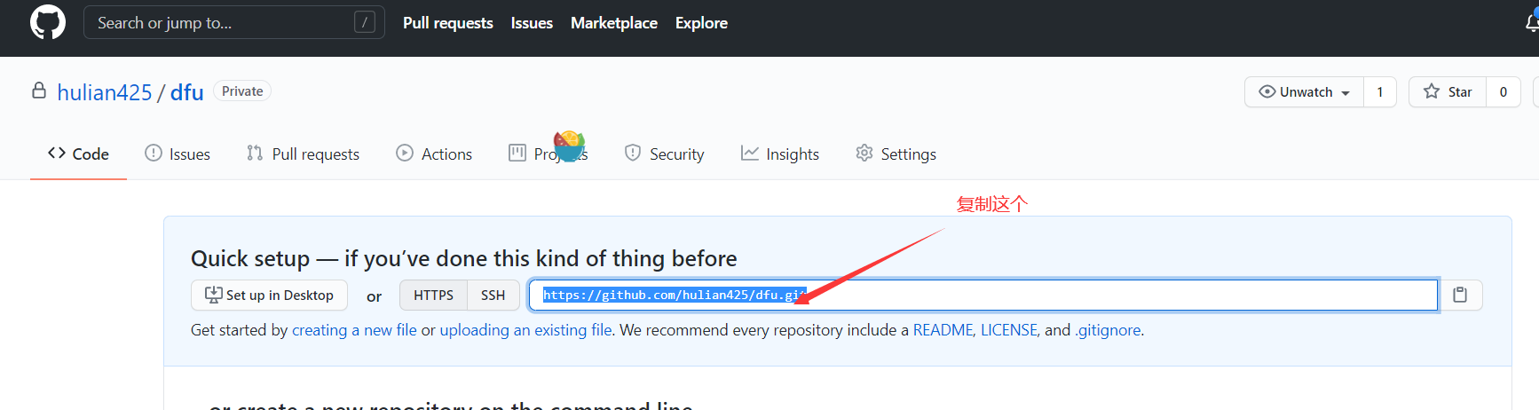Open the Actions play-circle tab
The width and height of the screenshot is (1539, 410).
[x=434, y=154]
